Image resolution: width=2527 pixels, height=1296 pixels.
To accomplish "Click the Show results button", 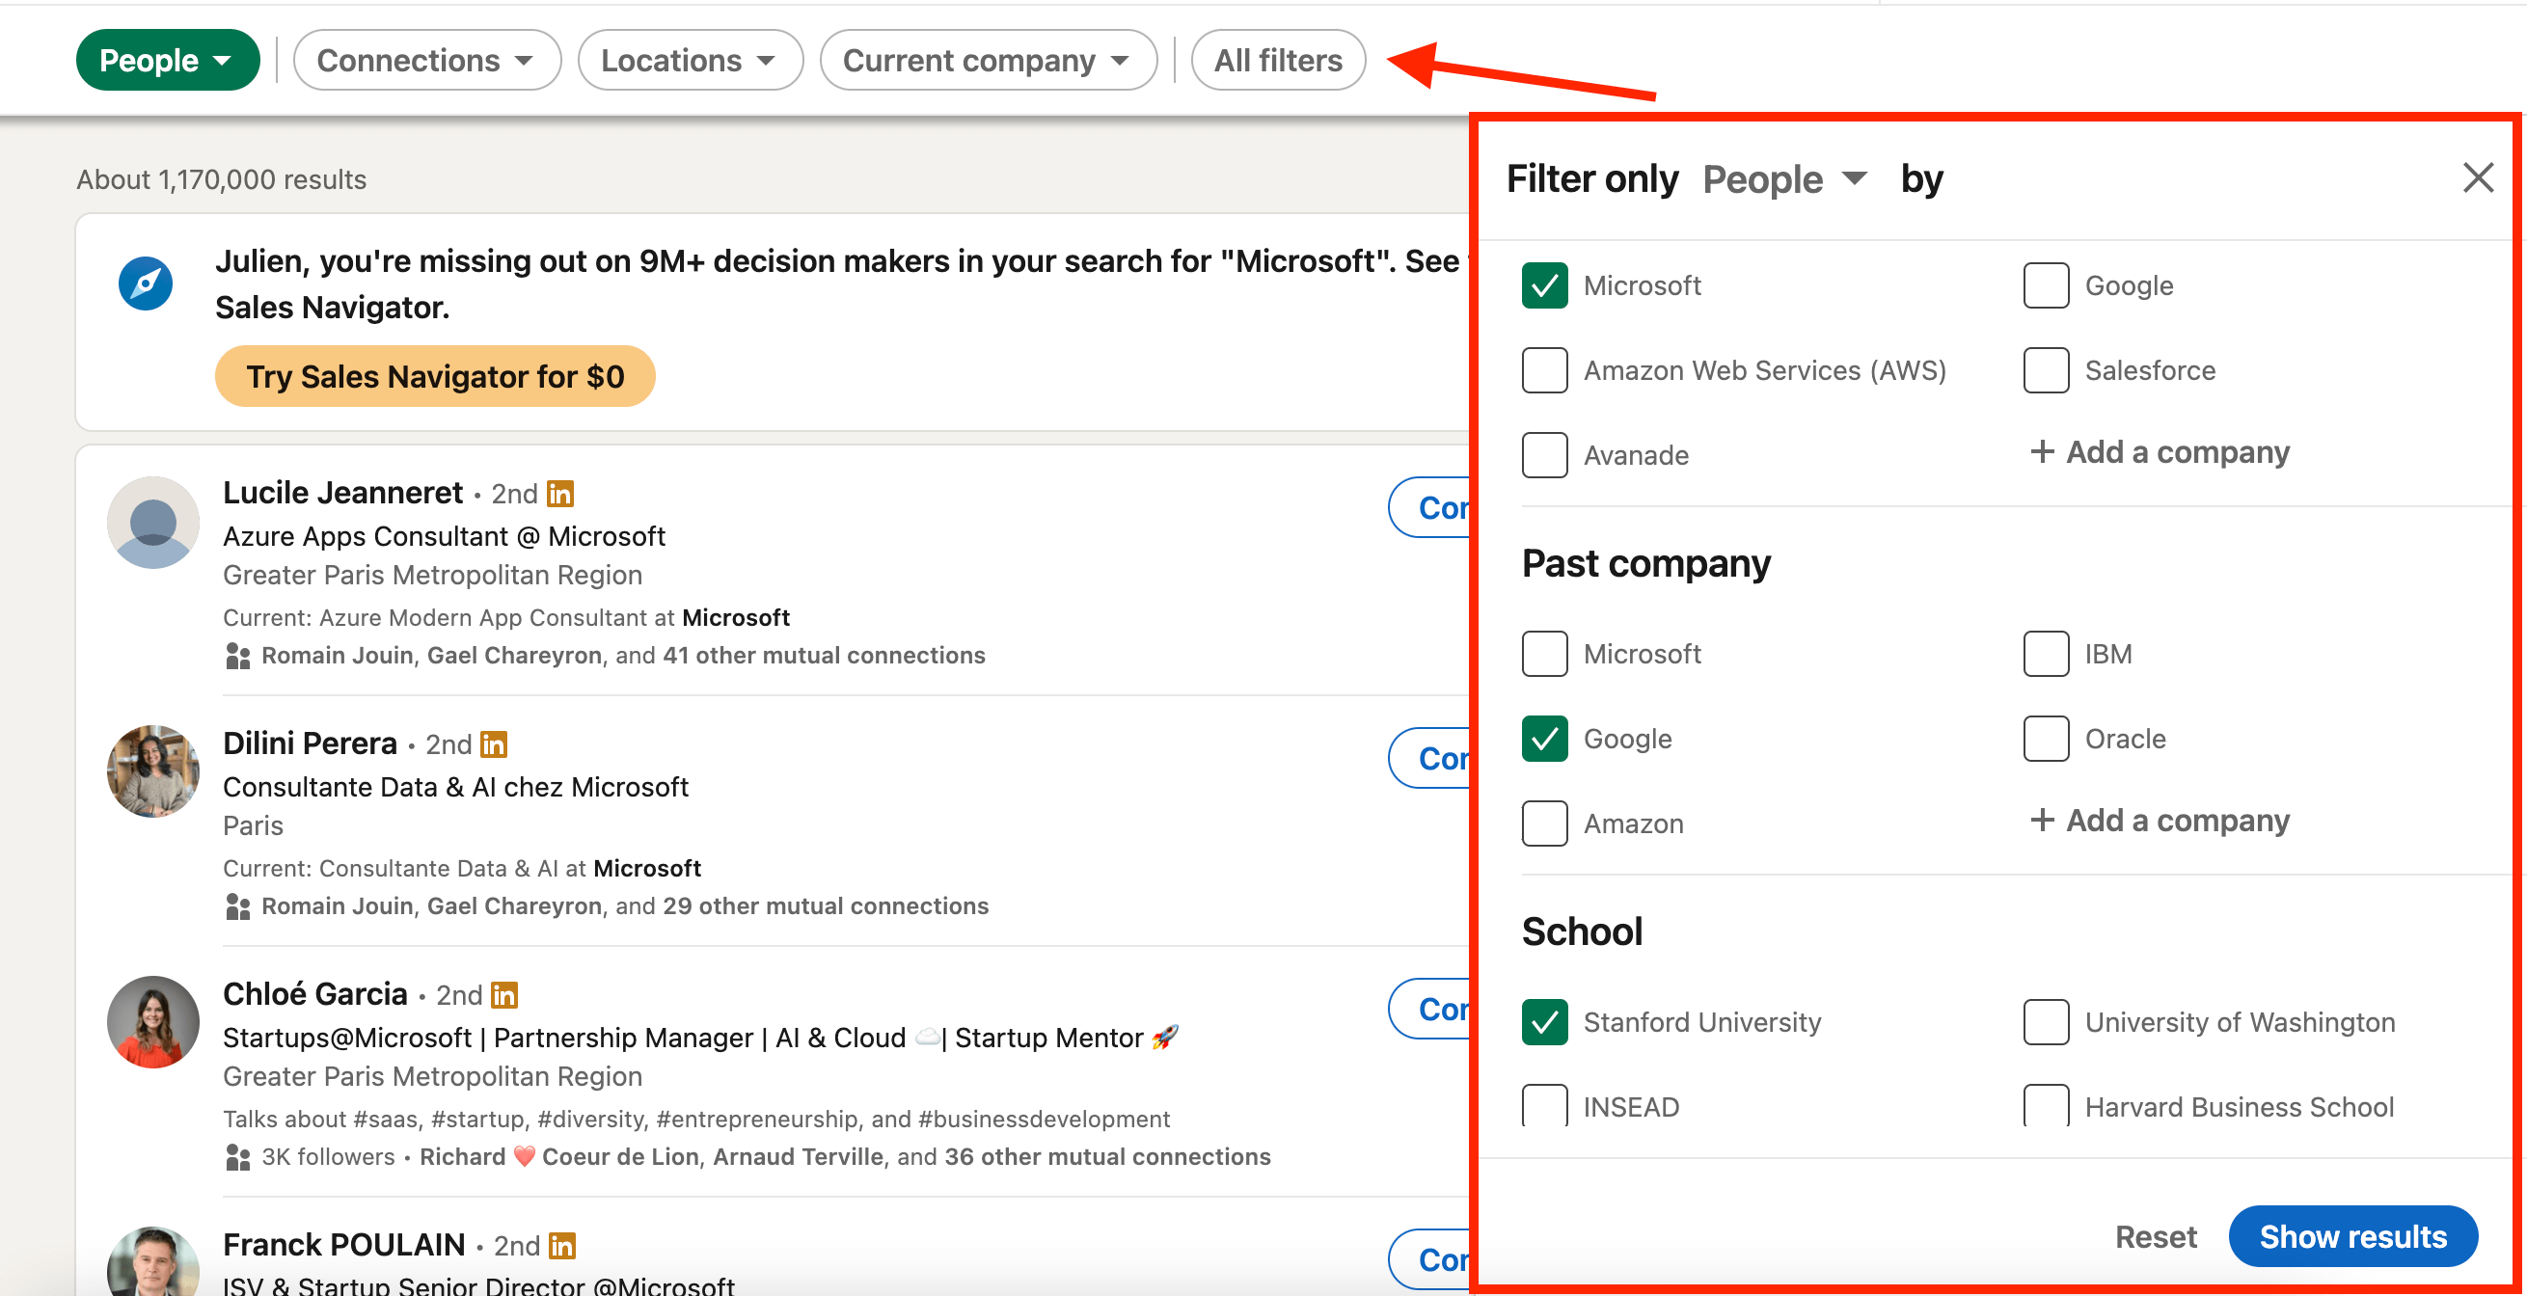I will click(x=2352, y=1236).
